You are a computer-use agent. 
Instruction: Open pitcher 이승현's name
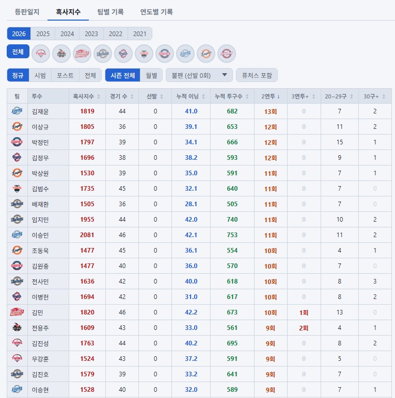click(x=40, y=390)
